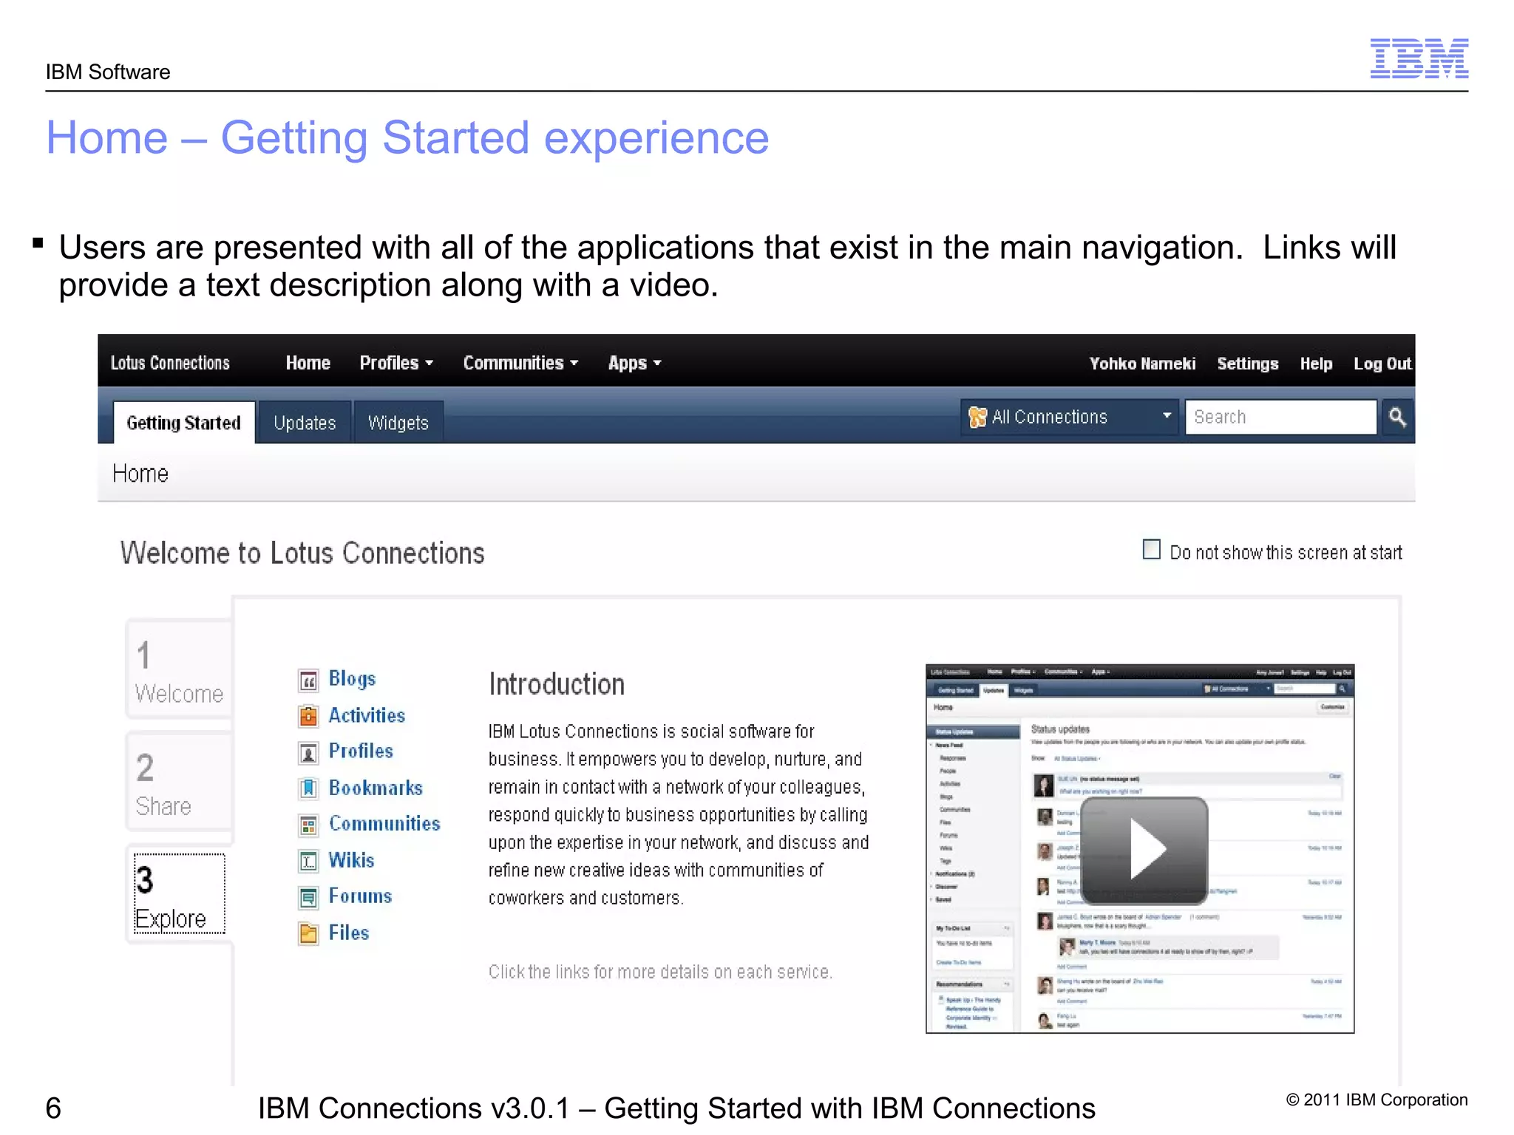Play the introduction video

1144,851
